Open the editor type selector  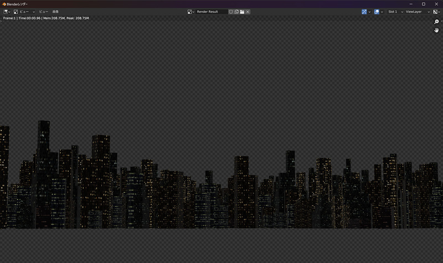7,12
